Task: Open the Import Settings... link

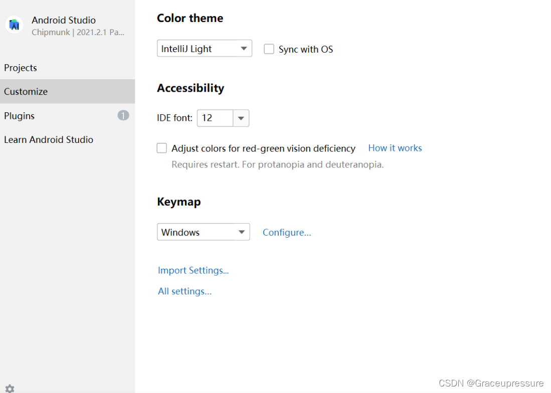Action: click(x=193, y=270)
